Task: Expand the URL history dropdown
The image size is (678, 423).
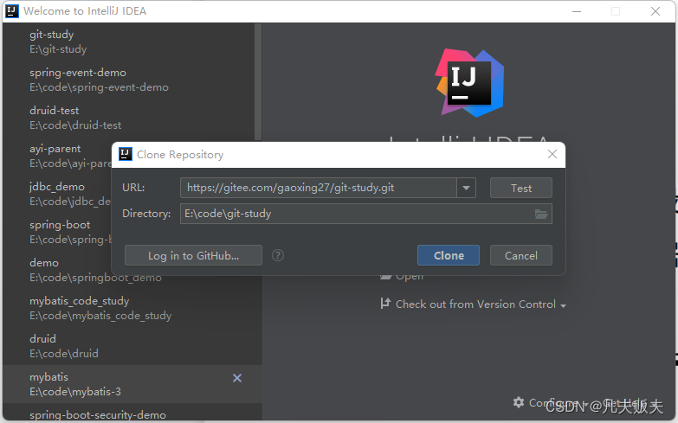Action: tap(466, 188)
